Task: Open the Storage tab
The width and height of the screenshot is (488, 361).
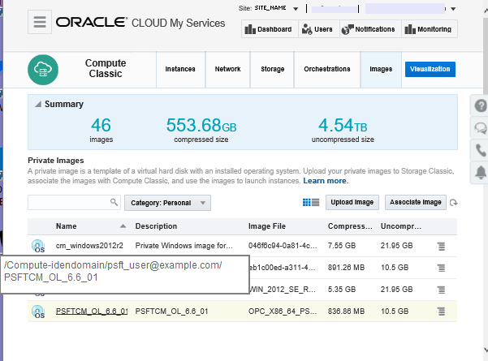Action: pyautogui.click(x=272, y=70)
